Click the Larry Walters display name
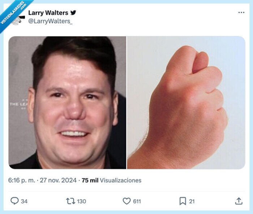This screenshot has width=253, height=214. [48, 13]
